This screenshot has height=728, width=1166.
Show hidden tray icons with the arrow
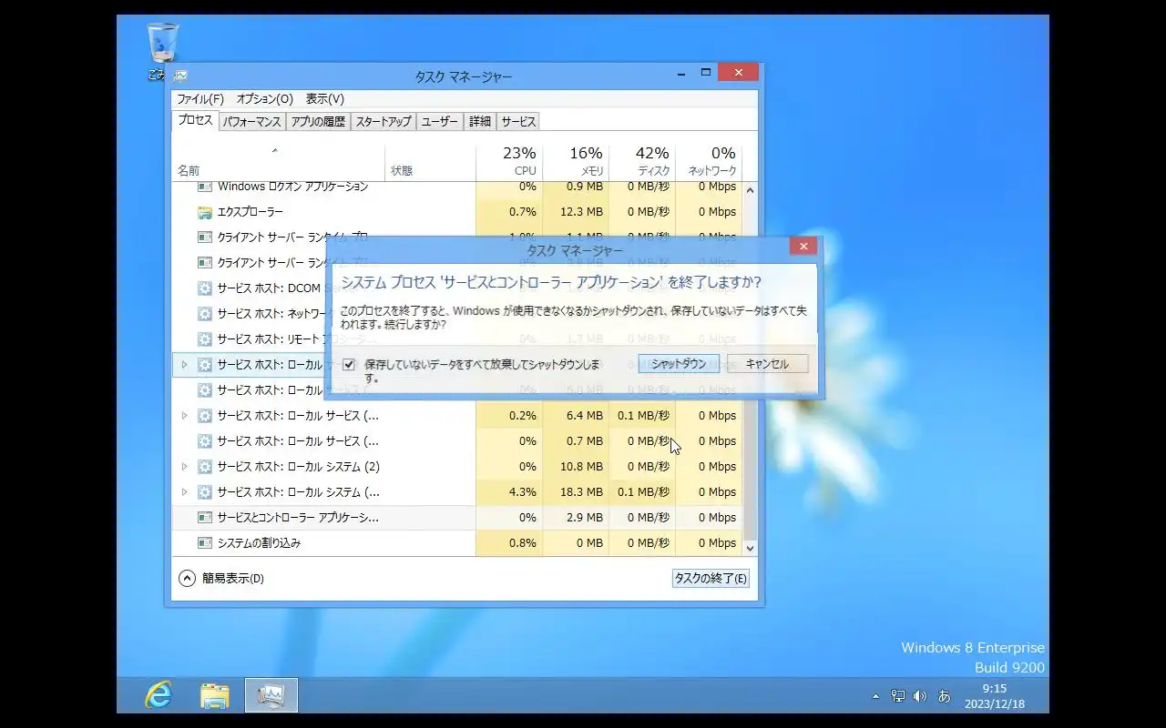tap(876, 696)
